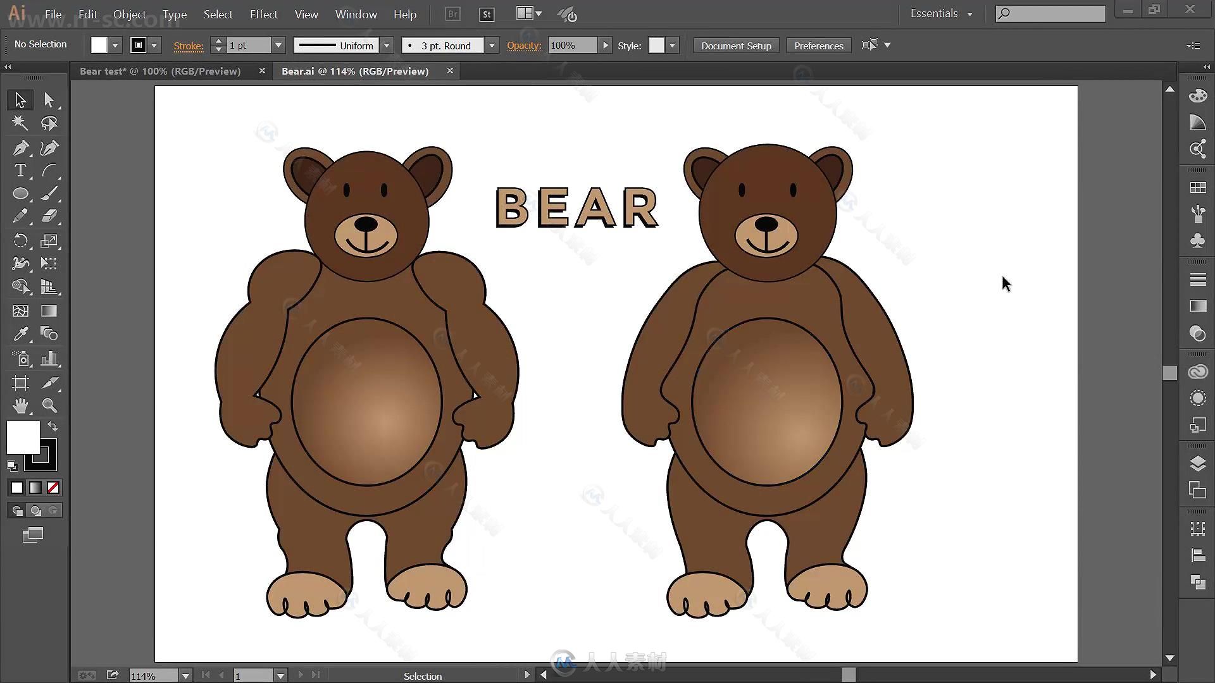Select the Shape Builder tool
The image size is (1215, 683).
(x=20, y=286)
